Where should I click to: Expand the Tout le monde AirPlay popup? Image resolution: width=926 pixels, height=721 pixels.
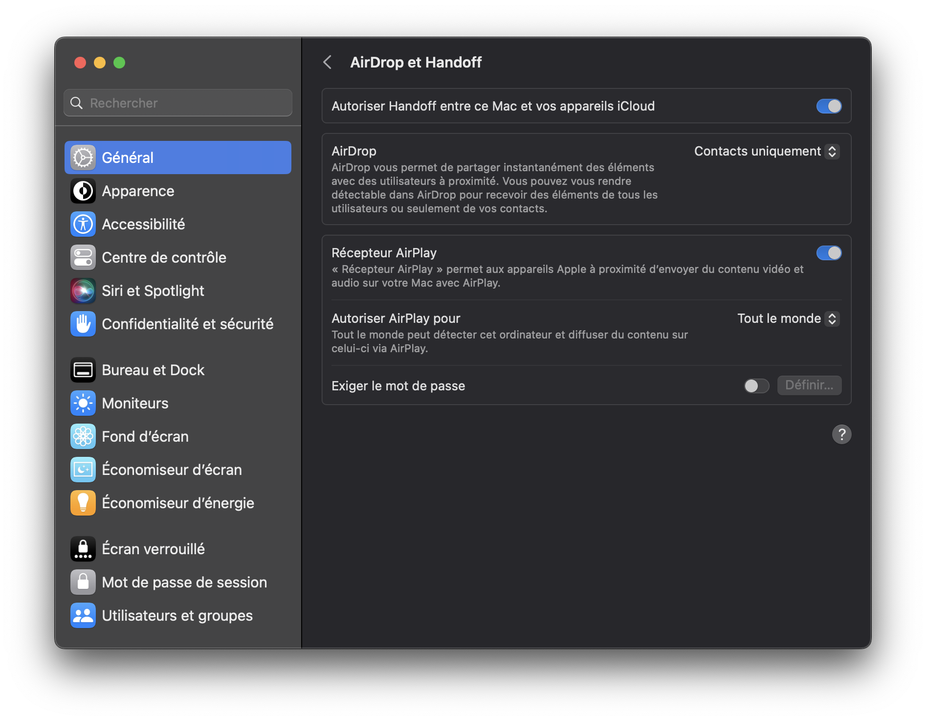(788, 319)
